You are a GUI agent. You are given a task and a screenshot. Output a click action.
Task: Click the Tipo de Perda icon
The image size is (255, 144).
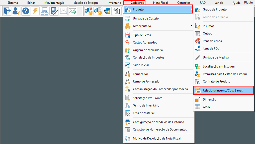point(128,35)
